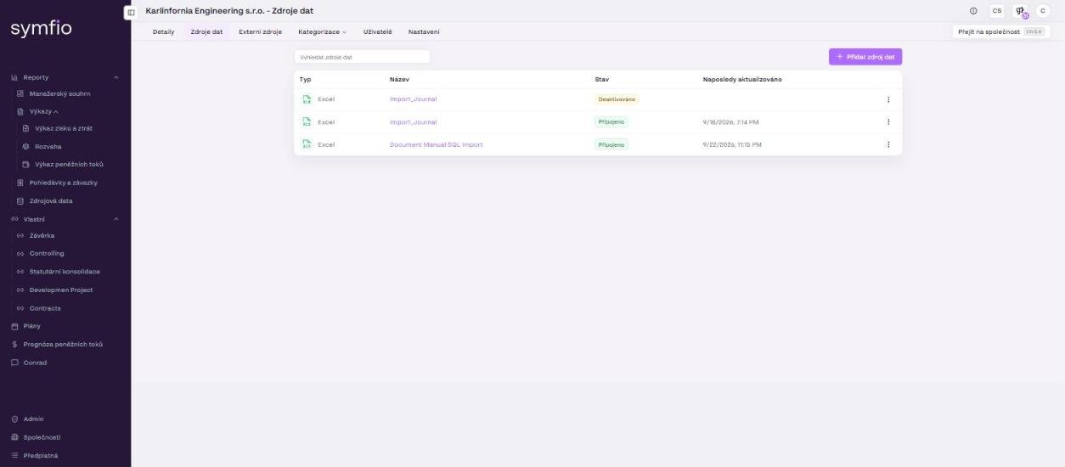
Task: Open Plány in the sidebar
Action: pyautogui.click(x=31, y=326)
